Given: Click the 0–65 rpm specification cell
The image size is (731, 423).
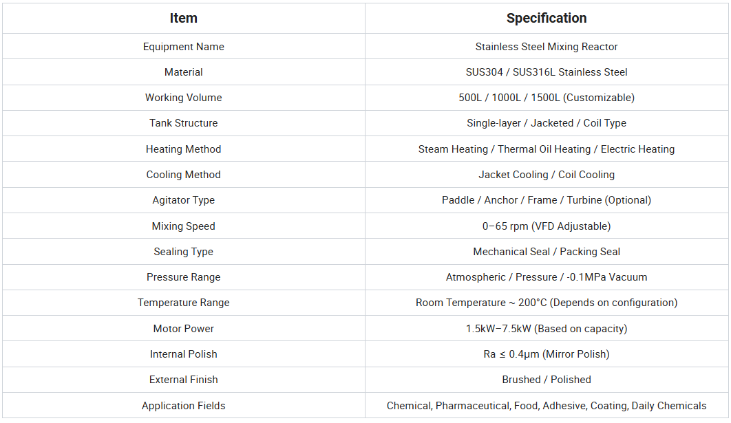Looking at the screenshot, I should coord(547,226).
